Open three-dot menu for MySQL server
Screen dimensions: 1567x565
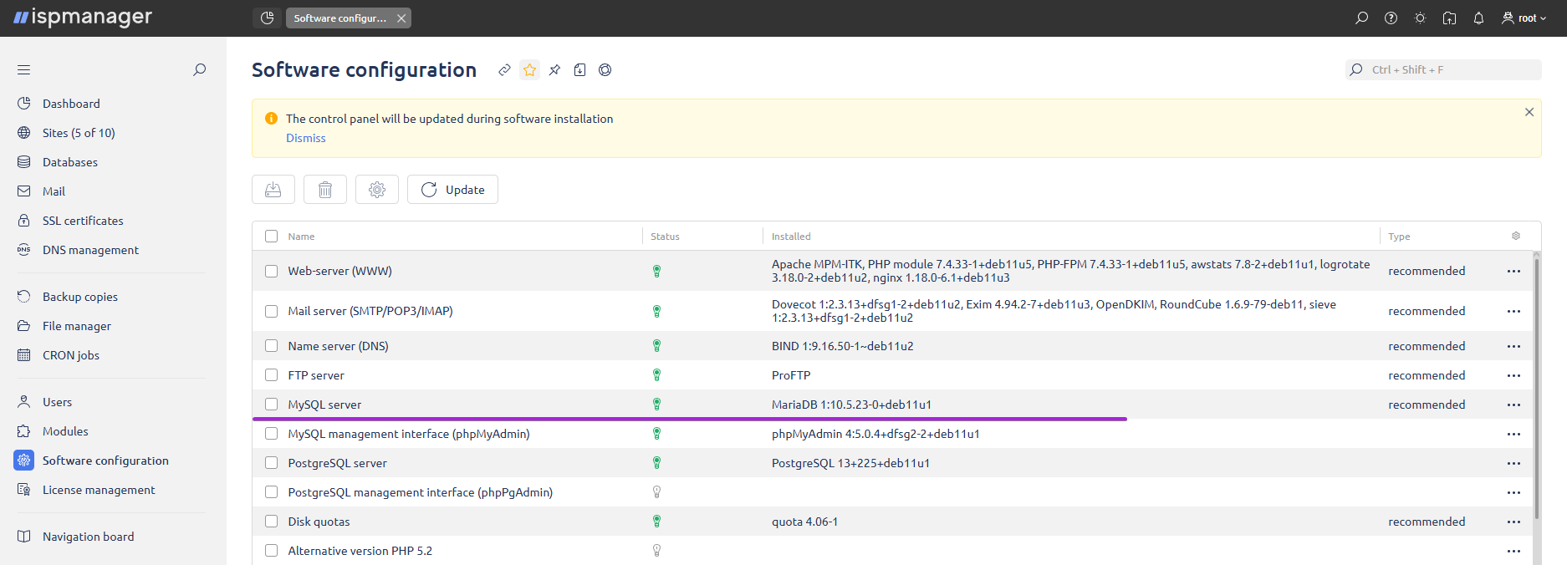pyautogui.click(x=1513, y=405)
